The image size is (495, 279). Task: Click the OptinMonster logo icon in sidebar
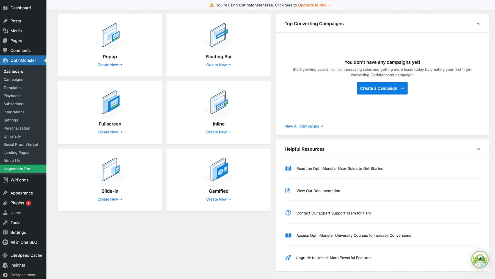click(x=5, y=60)
